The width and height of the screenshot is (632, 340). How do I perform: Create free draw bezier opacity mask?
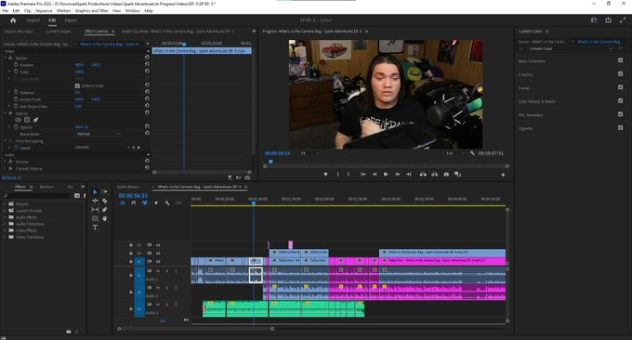tap(36, 120)
